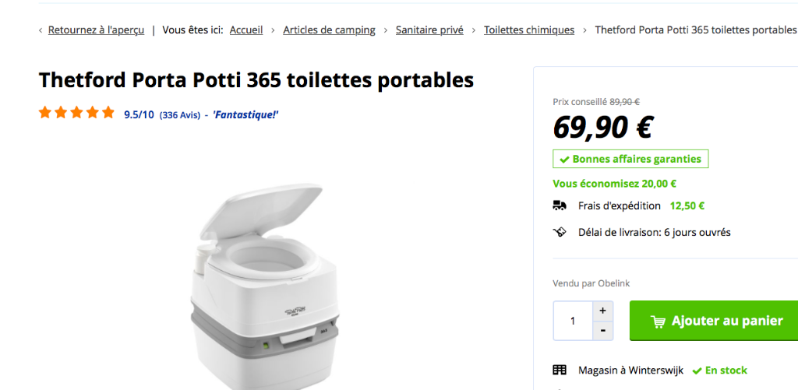Click the cart icon on Ajouter au panier
Screen dimensions: 798x390
(x=658, y=321)
